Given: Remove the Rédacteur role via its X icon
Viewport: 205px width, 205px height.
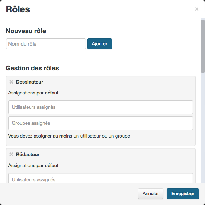Looking at the screenshot, I should coord(11,154).
